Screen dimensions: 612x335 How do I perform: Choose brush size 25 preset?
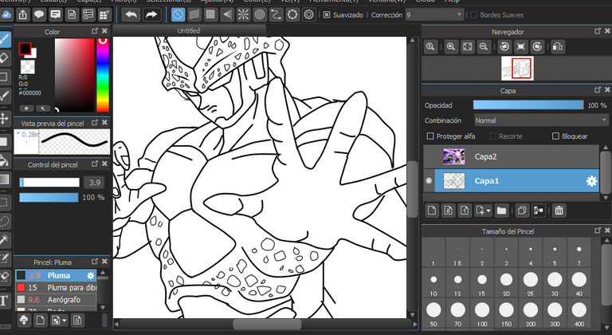pos(531,283)
